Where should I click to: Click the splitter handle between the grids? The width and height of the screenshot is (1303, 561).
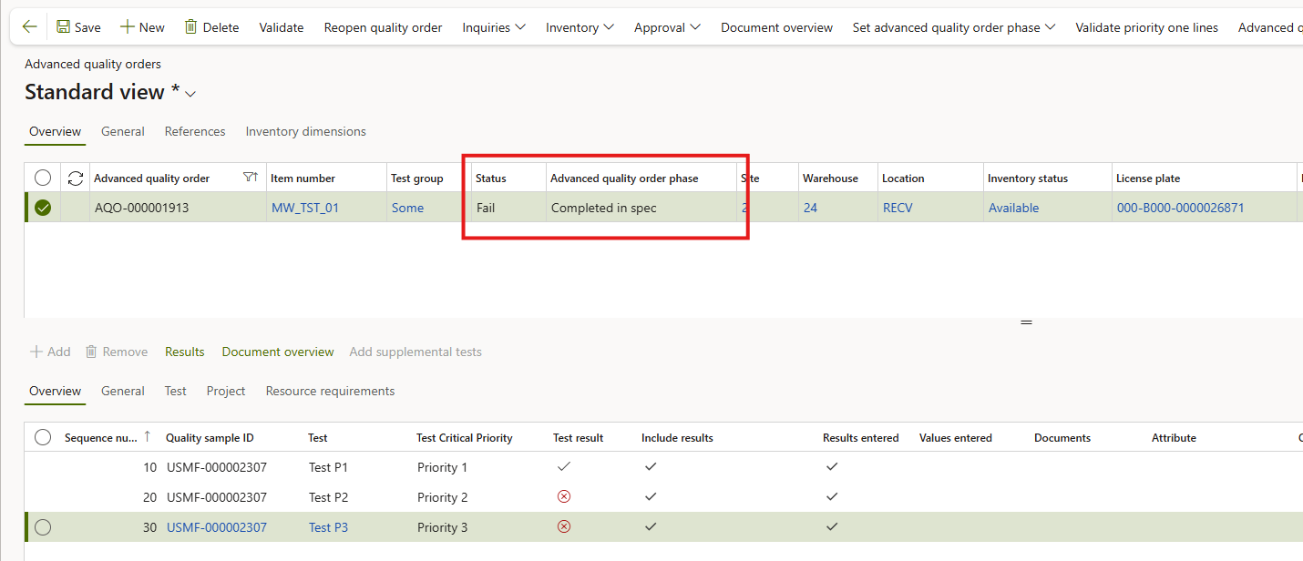tap(1026, 322)
